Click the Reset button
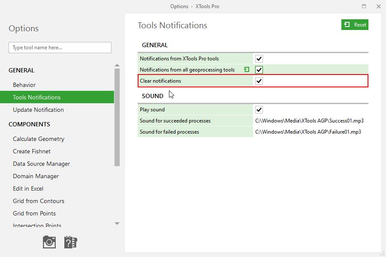The image size is (386, 257). pyautogui.click(x=355, y=24)
